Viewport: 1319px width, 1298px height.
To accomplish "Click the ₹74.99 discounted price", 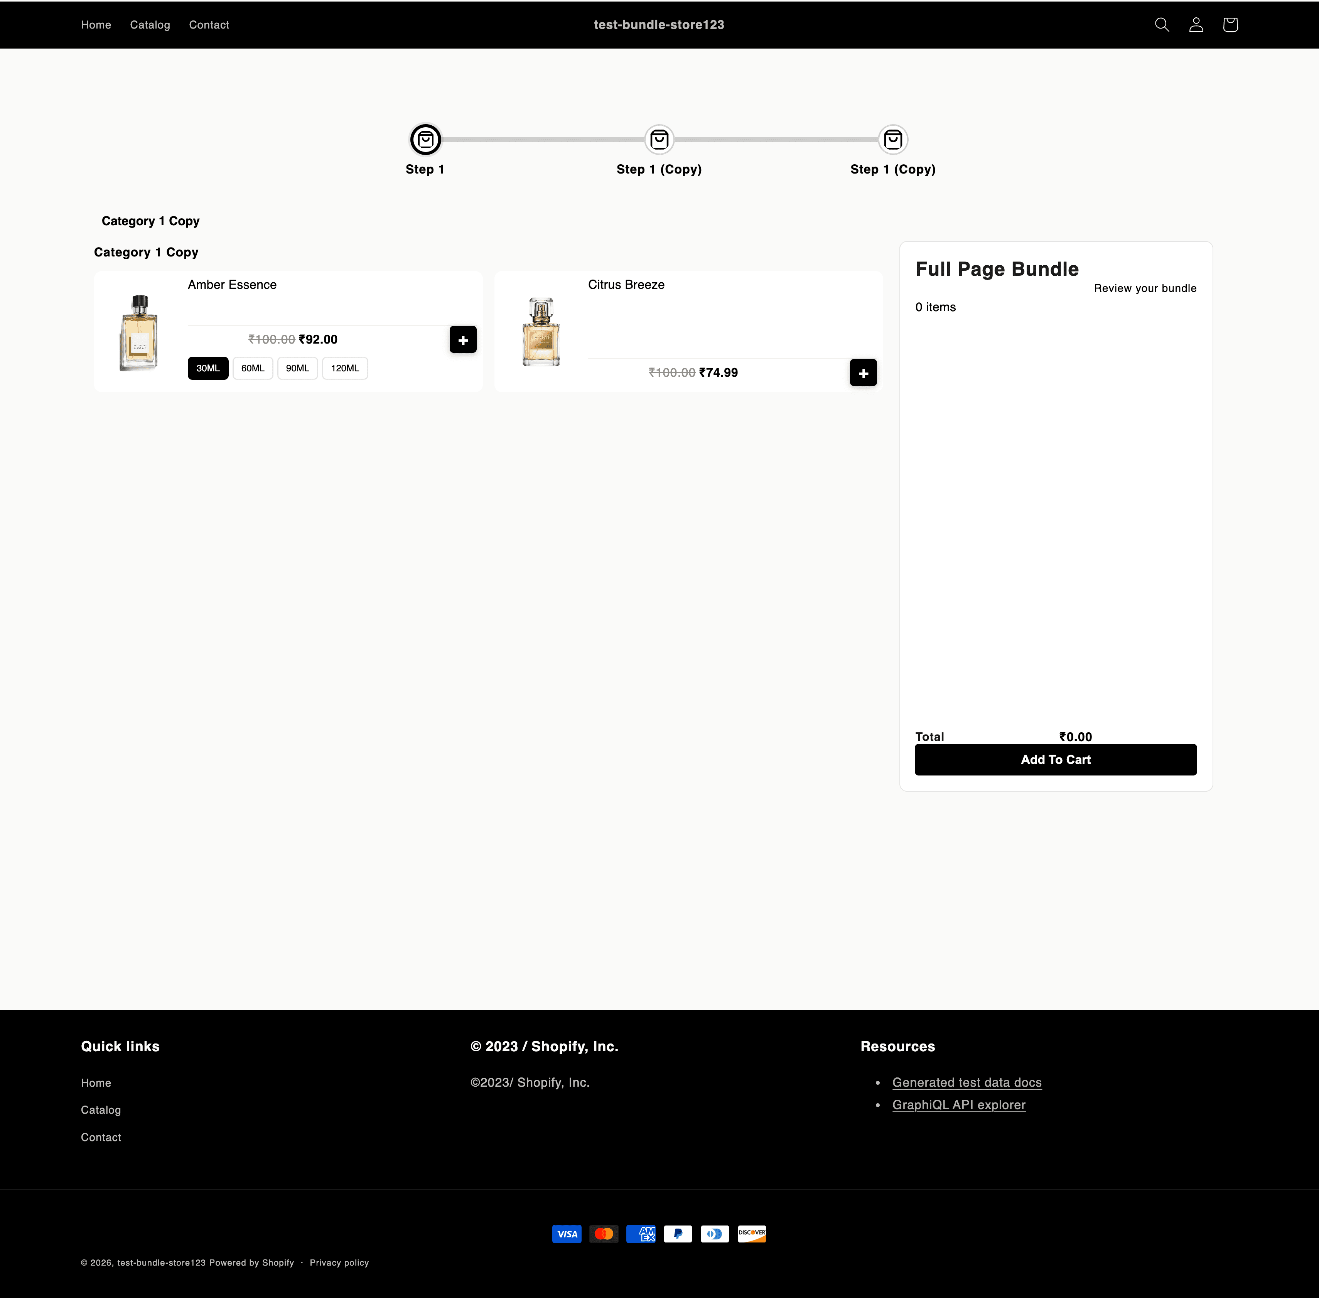I will point(719,373).
